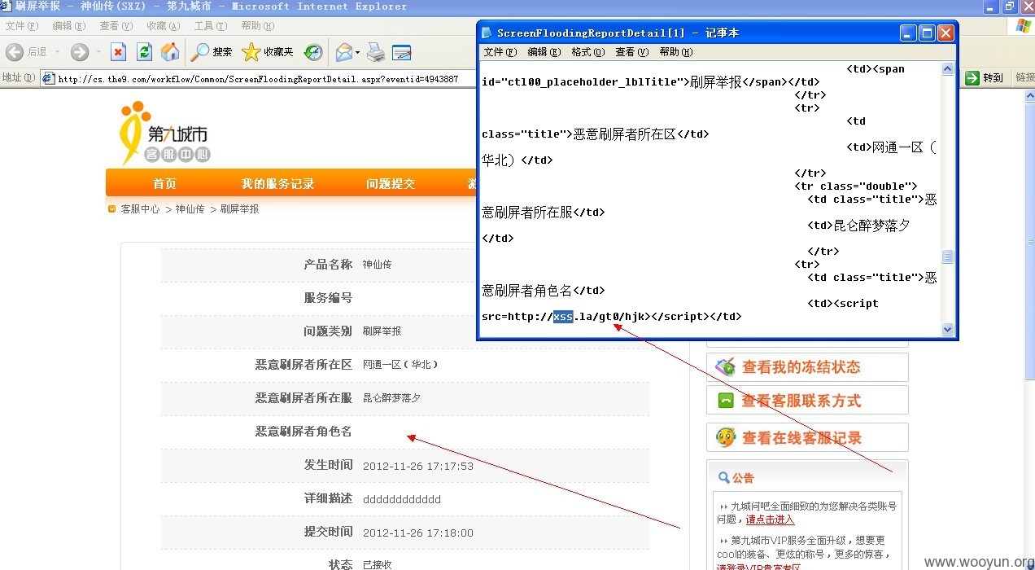1035x570 pixels.
Task: Open the 首页 navigation tab
Action: (x=164, y=184)
